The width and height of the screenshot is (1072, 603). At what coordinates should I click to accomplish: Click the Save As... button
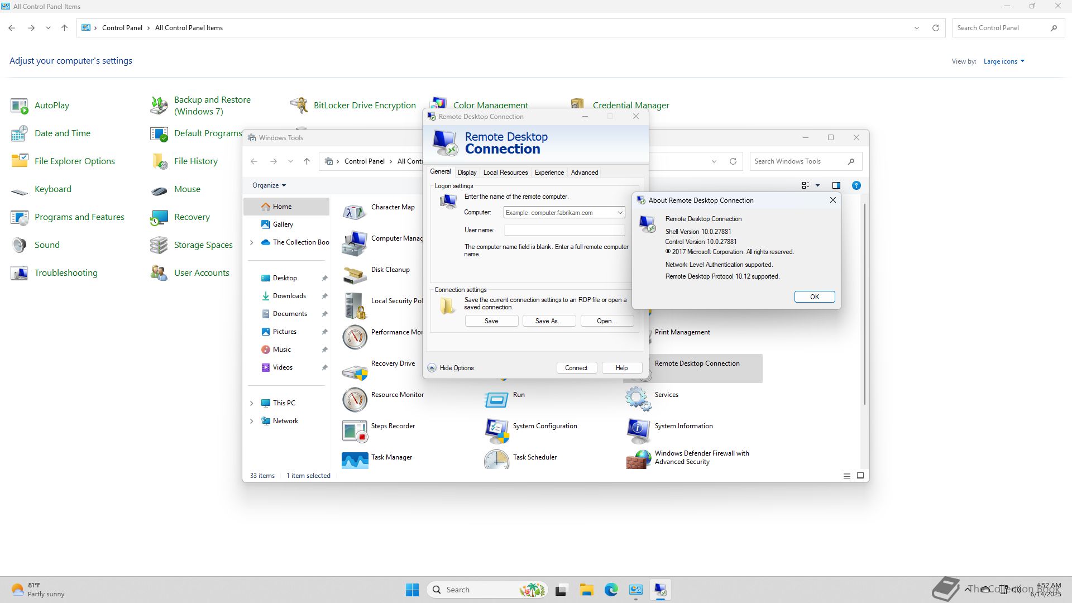[x=548, y=321]
